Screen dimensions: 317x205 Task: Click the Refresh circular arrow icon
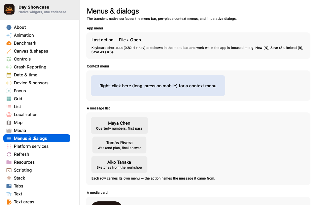9,154
